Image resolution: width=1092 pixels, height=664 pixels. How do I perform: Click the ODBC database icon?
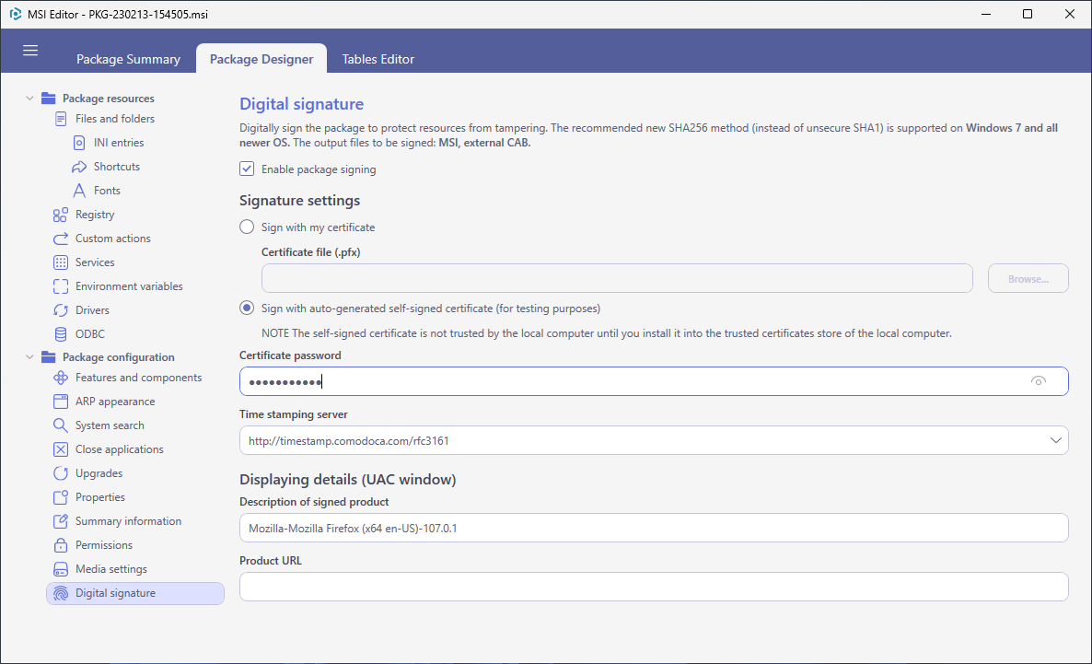[x=61, y=334]
